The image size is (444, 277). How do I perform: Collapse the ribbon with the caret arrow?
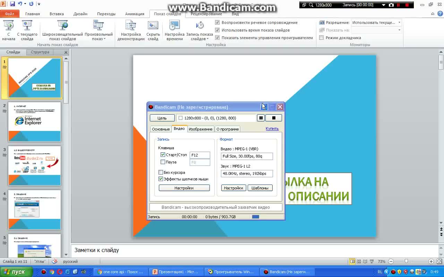pos(433,14)
